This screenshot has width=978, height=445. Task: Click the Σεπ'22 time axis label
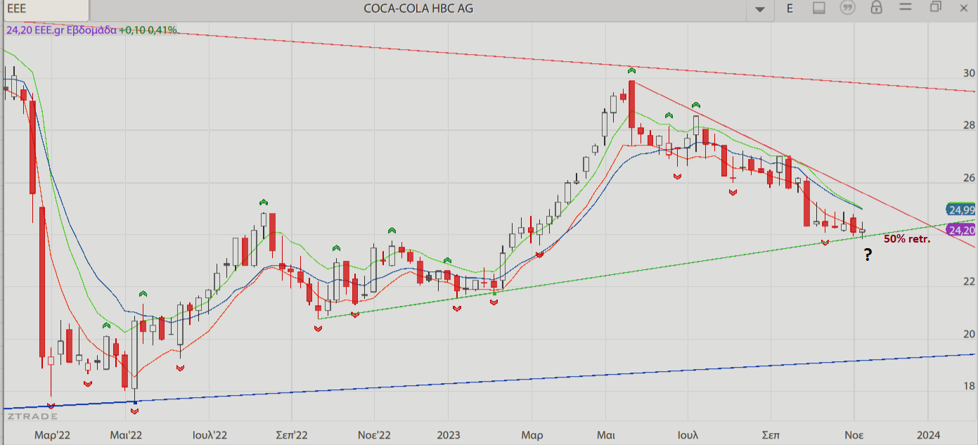290,435
